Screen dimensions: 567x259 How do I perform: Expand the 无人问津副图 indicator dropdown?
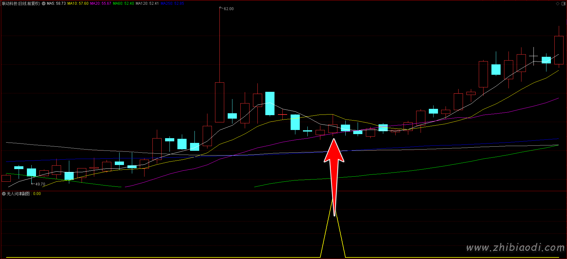tap(4, 194)
